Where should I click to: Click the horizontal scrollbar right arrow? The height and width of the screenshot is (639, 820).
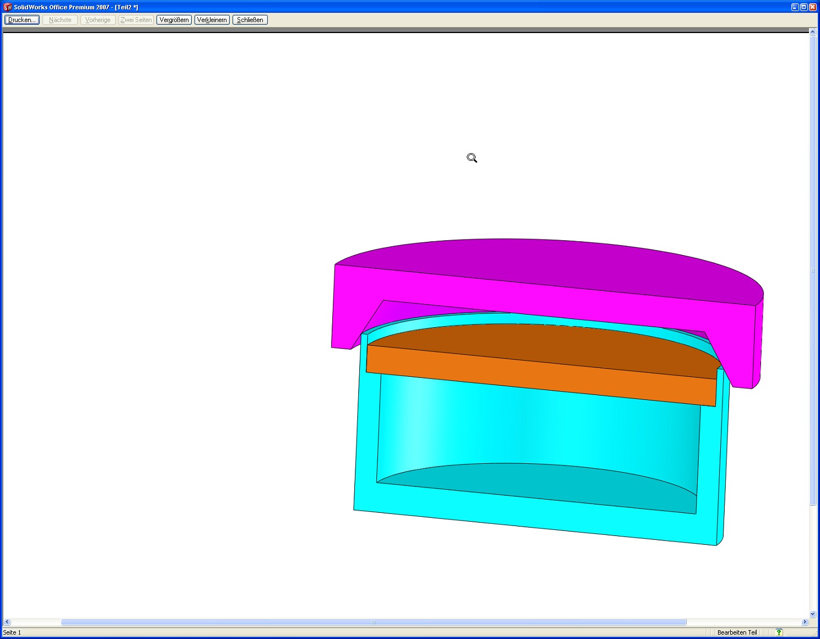pos(805,622)
